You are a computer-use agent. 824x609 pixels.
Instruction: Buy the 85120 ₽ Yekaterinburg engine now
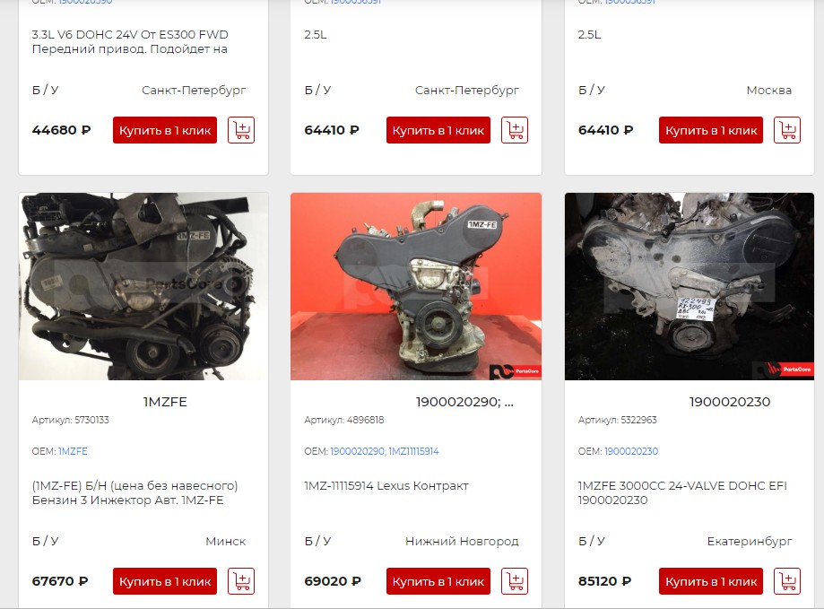[x=711, y=581]
